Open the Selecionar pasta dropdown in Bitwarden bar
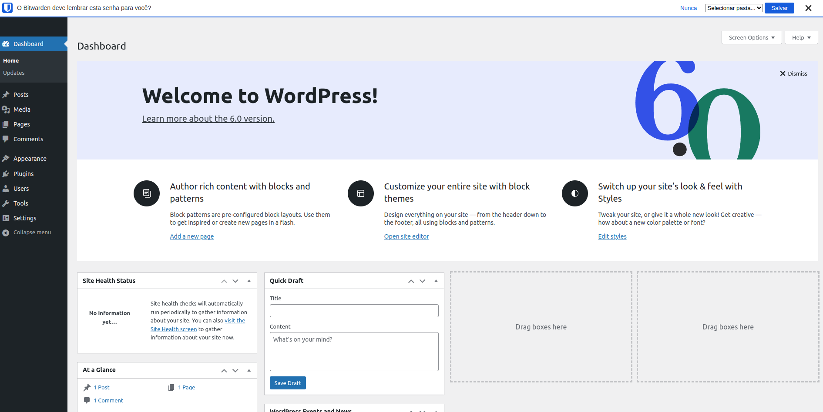823x412 pixels. click(733, 8)
